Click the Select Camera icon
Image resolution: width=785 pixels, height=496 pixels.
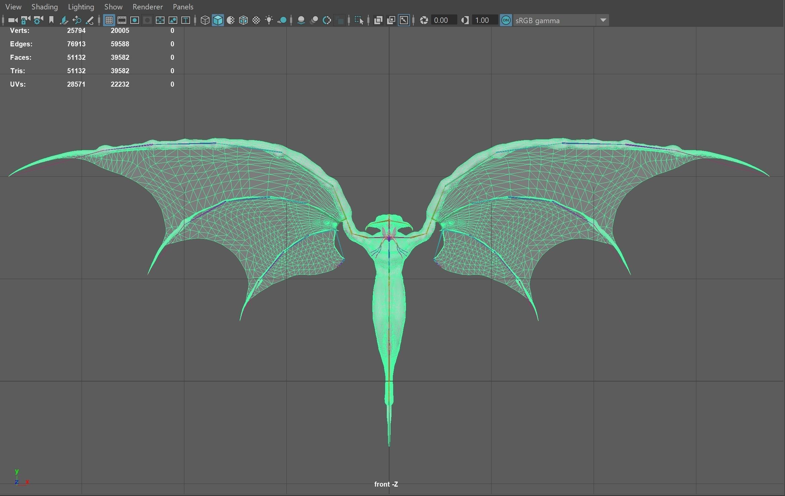pyautogui.click(x=13, y=20)
